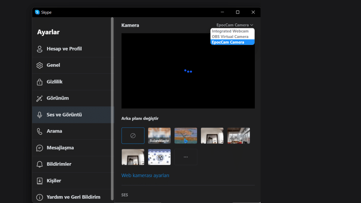
Task: Switch to Görünüm settings
Action: coord(72,98)
